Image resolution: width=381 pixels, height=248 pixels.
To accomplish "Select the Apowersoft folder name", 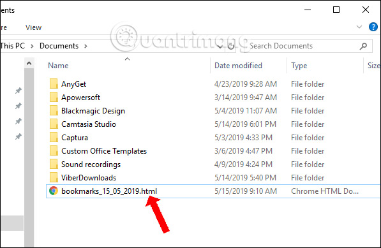I will coord(80,98).
